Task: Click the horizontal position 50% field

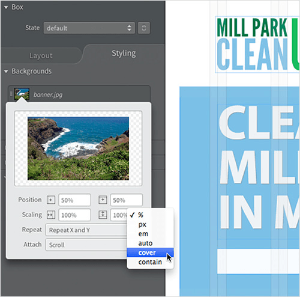Action: pos(74,200)
